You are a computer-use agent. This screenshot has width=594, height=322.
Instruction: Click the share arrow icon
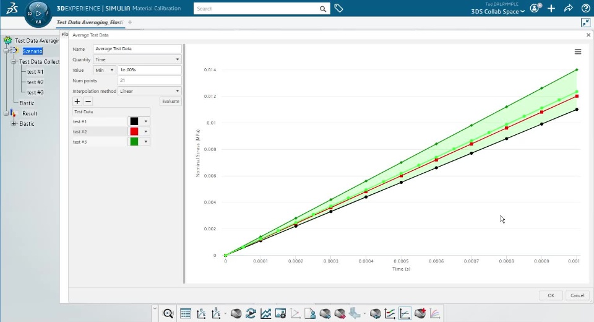pyautogui.click(x=568, y=8)
